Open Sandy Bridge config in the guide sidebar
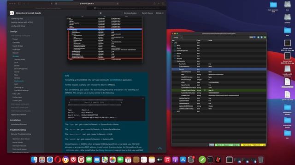The height and width of the screenshot is (165, 295). coord(18,46)
